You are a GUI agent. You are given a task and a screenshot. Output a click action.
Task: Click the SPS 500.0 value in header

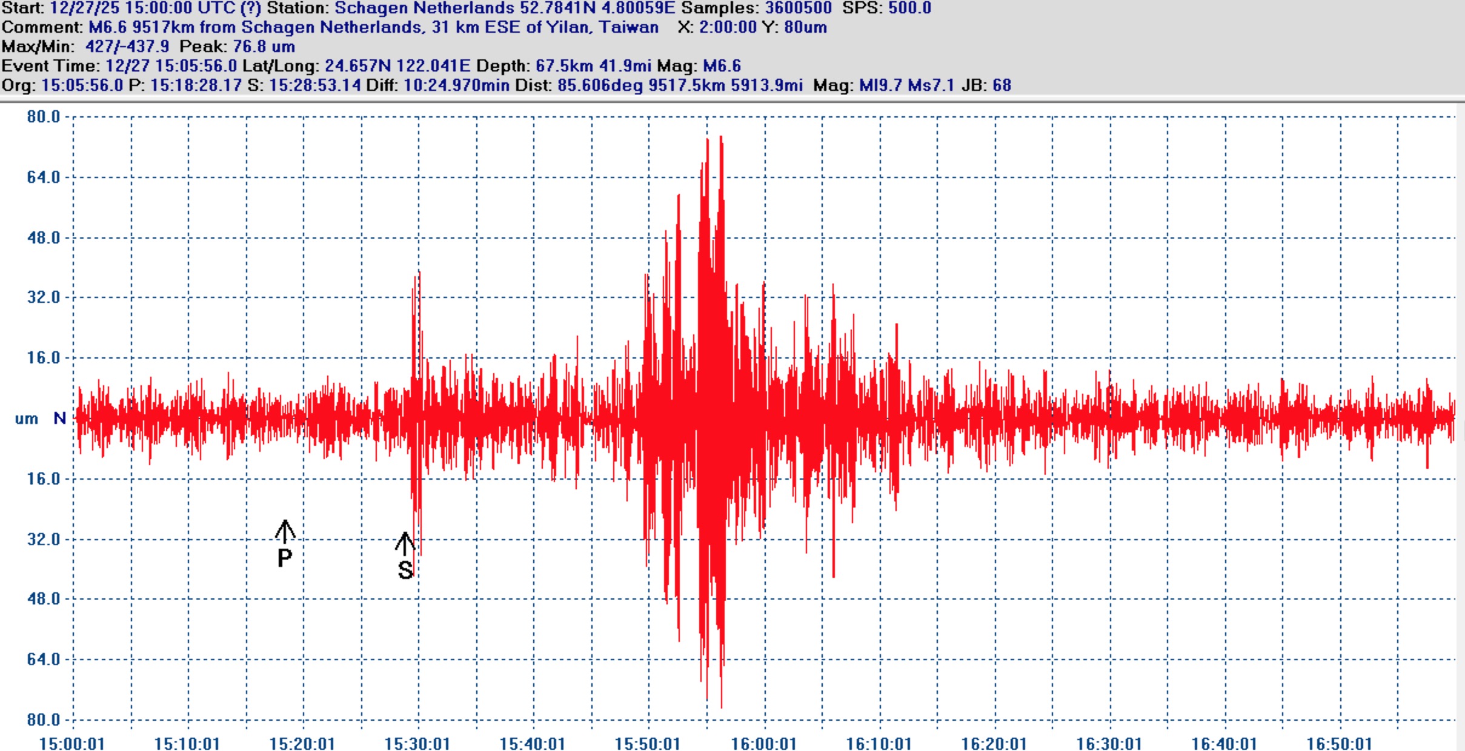pos(909,8)
